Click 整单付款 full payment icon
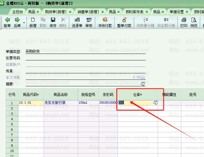This screenshot has width=204, height=157. click(124, 22)
